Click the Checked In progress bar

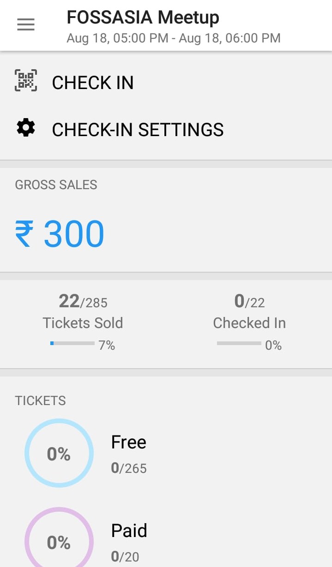pyautogui.click(x=239, y=343)
